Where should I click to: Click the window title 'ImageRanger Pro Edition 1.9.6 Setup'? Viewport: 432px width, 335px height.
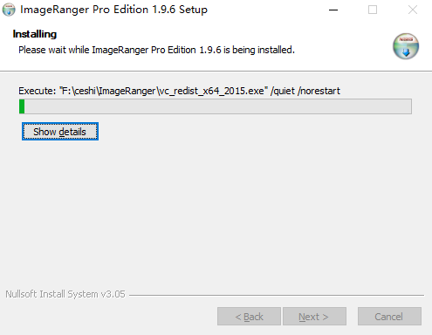(x=113, y=10)
